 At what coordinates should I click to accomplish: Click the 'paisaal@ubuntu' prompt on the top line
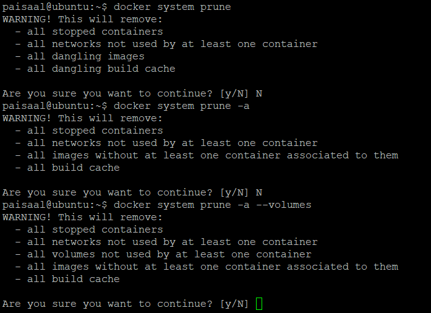[x=45, y=7]
